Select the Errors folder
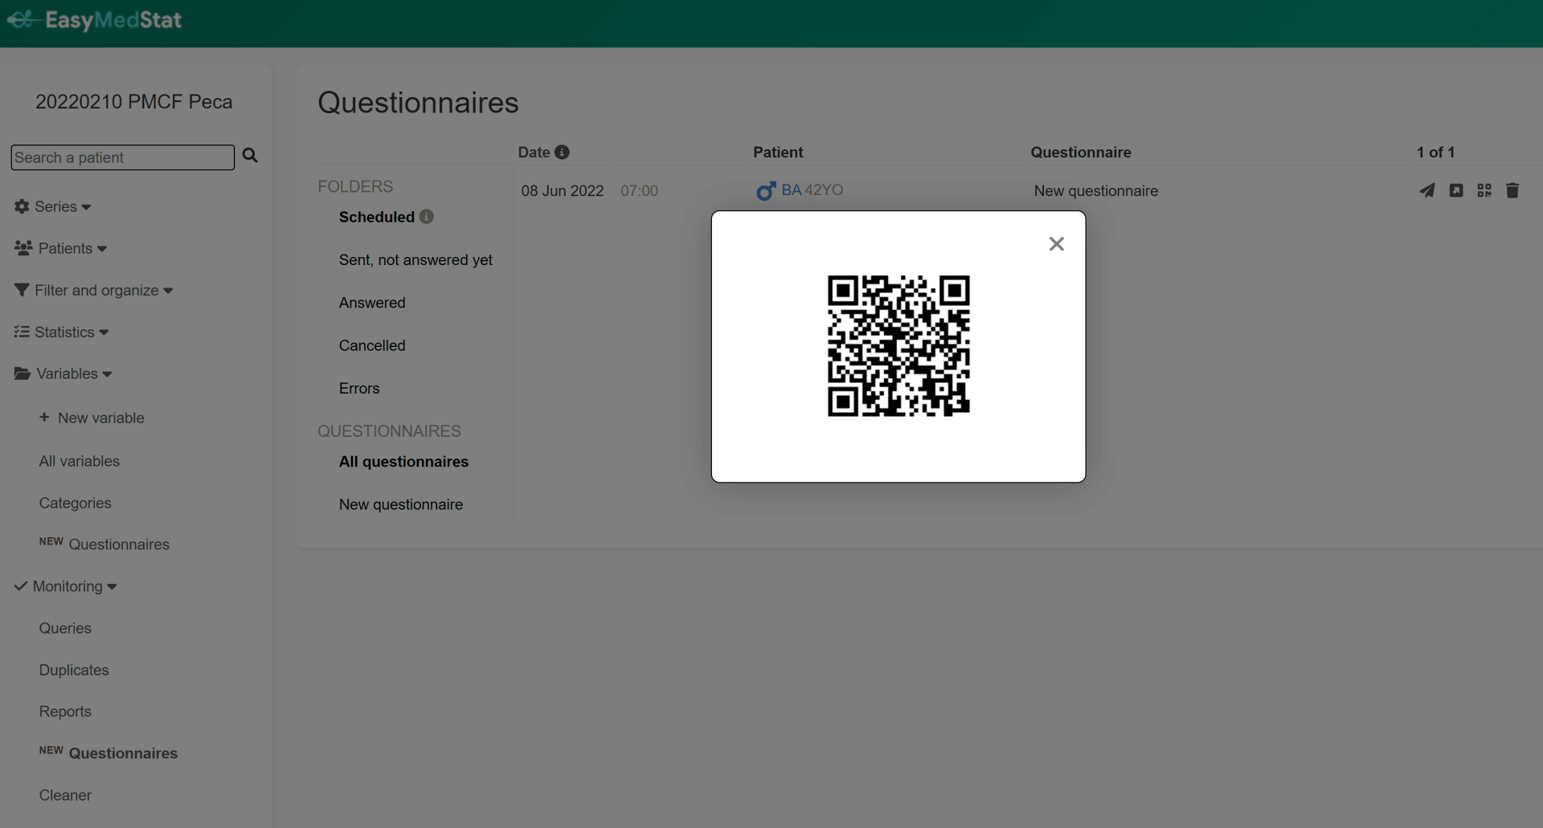 pyautogui.click(x=359, y=388)
